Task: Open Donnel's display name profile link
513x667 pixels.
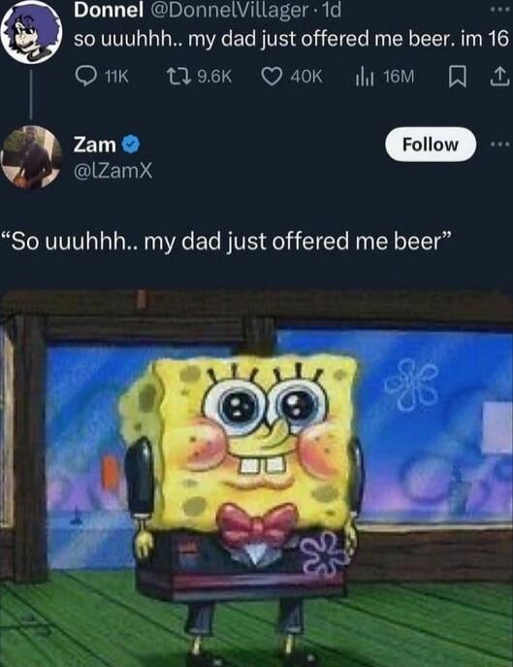Action: (109, 11)
